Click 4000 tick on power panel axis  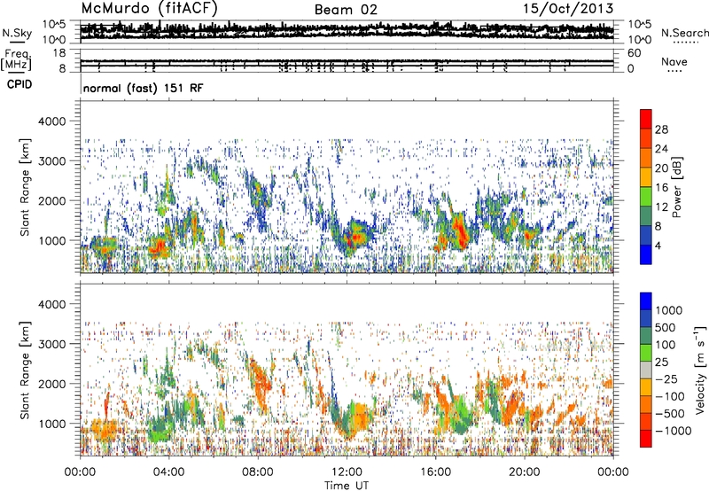pos(52,121)
